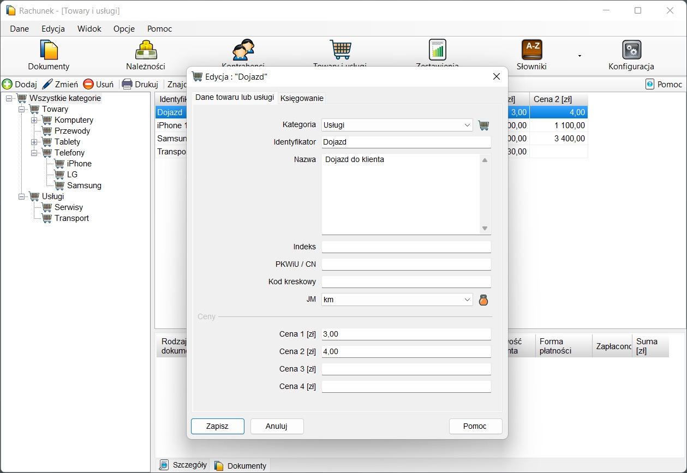The height and width of the screenshot is (473, 687).
Task: Click into the Cena 3 input field
Action: 406,369
